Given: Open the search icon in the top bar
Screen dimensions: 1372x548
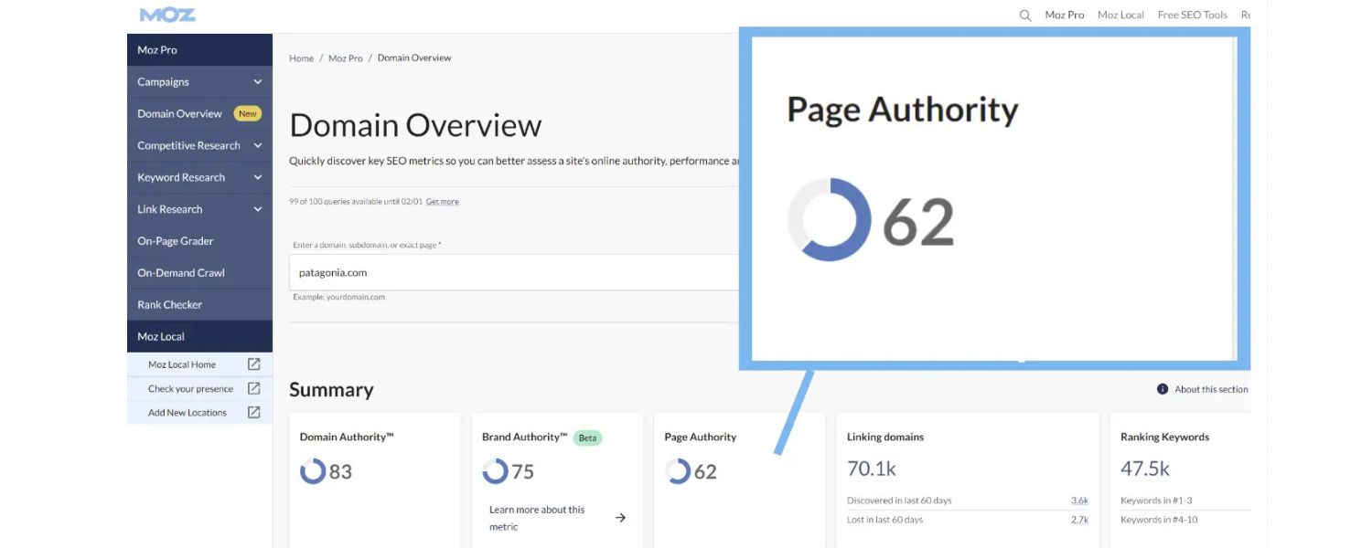Looking at the screenshot, I should pos(1024,15).
